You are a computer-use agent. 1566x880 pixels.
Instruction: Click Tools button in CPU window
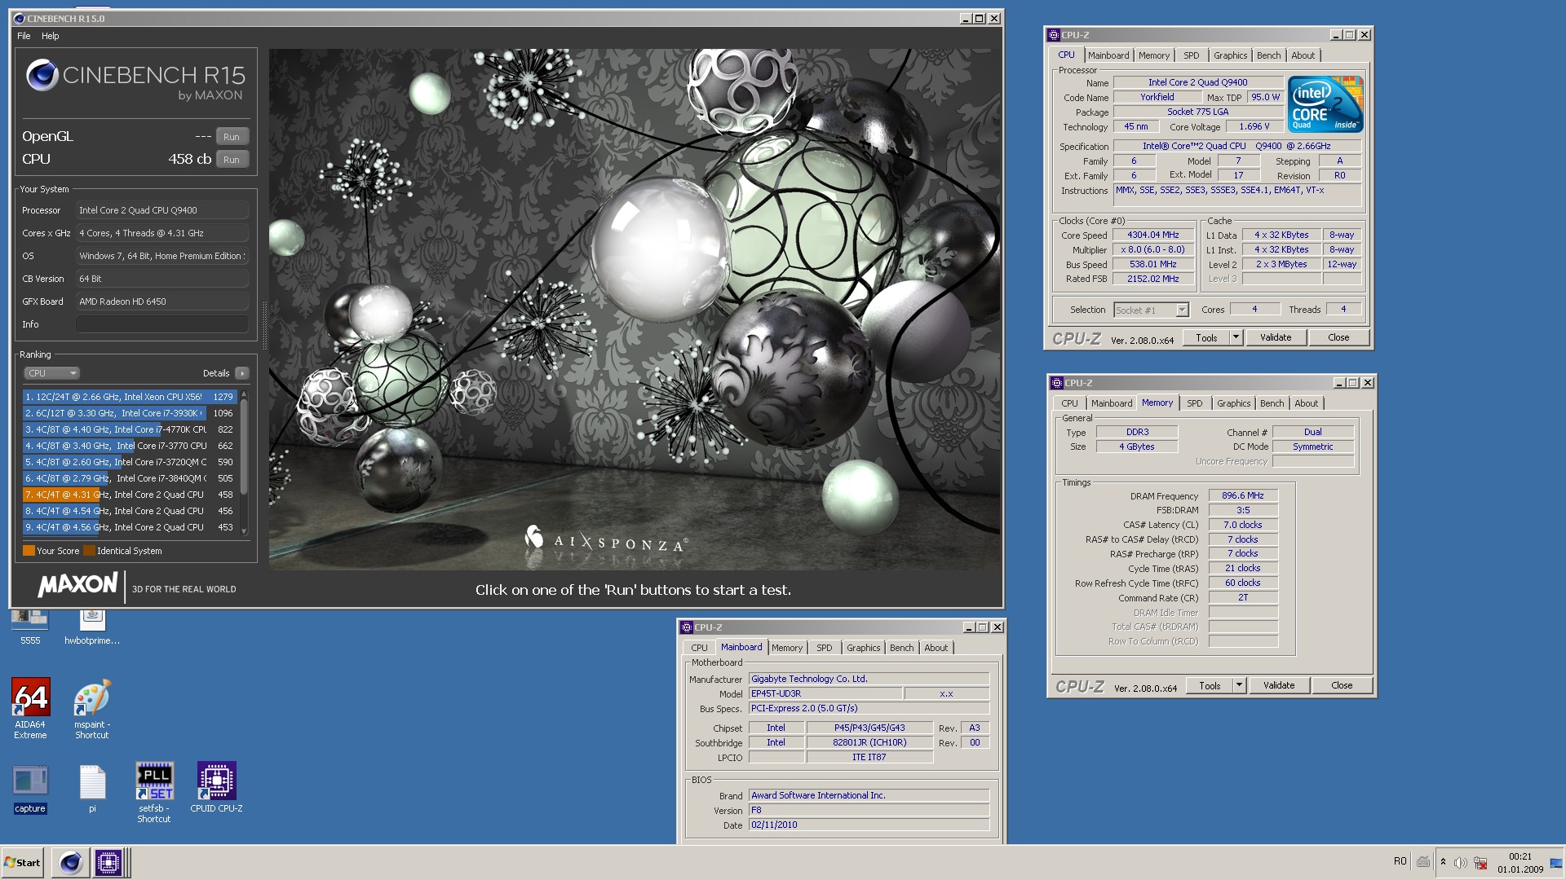pos(1206,337)
